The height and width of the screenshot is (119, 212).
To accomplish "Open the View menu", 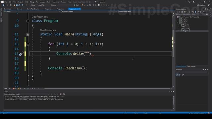I will 15,2.
